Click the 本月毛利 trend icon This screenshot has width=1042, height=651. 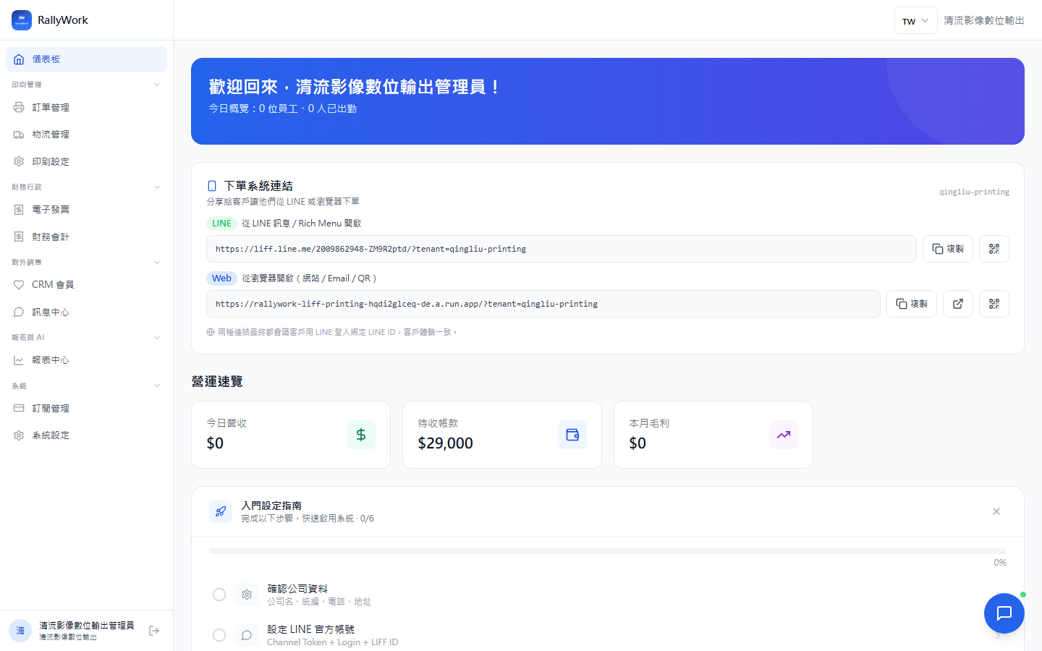click(x=784, y=435)
